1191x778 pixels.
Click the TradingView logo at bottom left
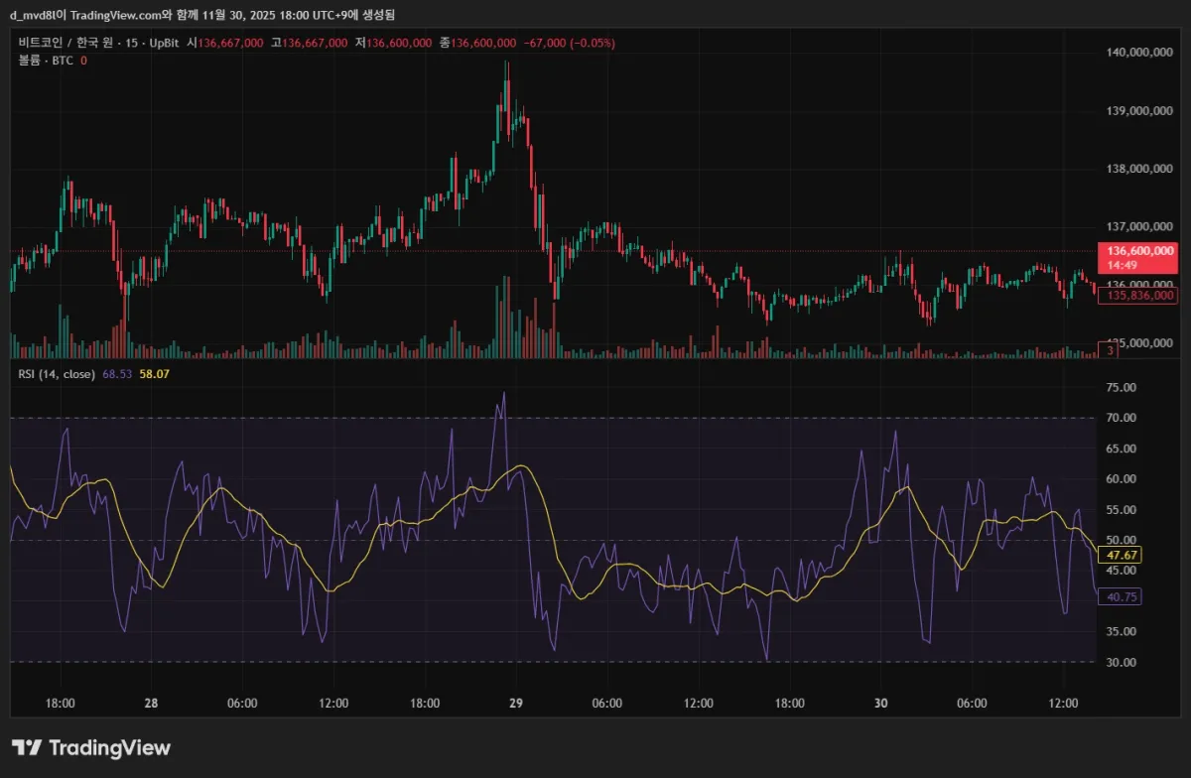tap(87, 747)
